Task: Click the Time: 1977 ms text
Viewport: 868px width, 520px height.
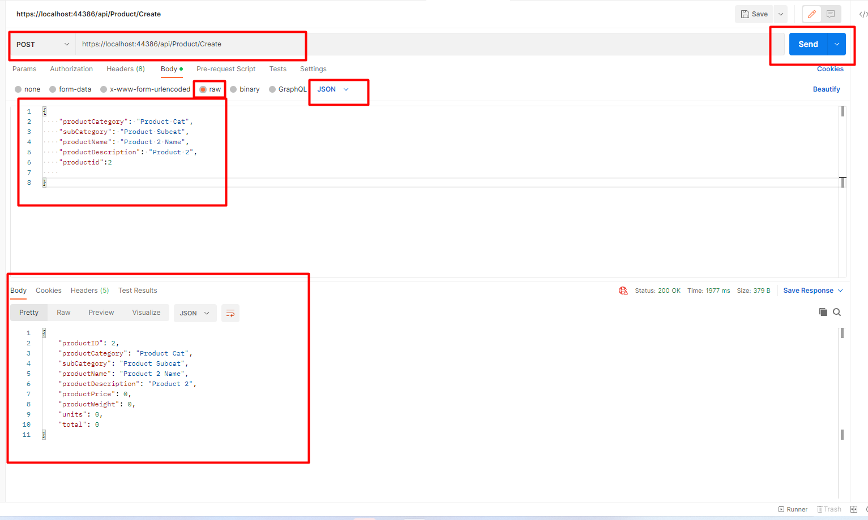Action: point(709,291)
